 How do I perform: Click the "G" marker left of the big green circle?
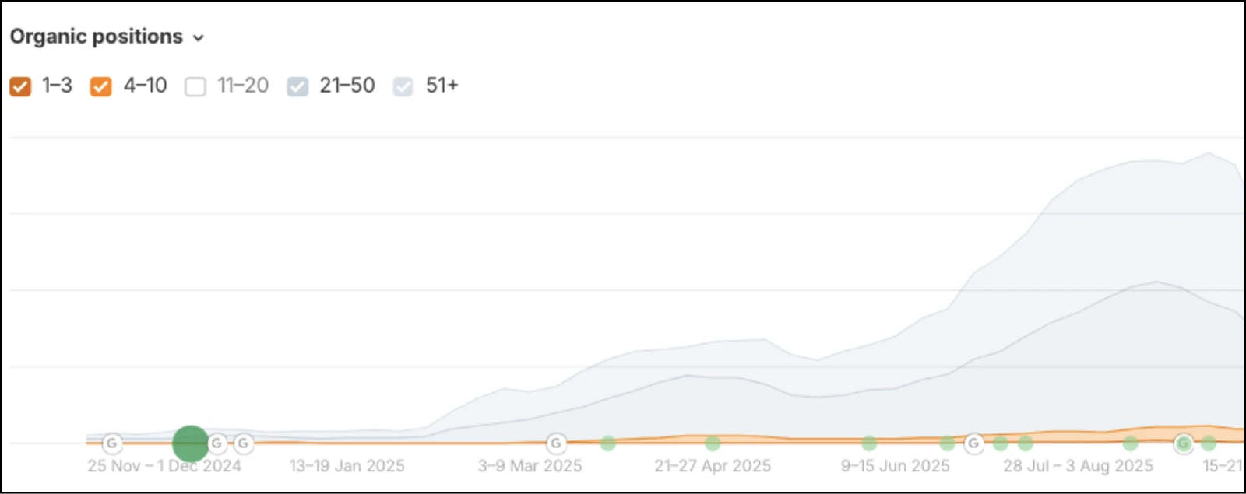point(111,444)
